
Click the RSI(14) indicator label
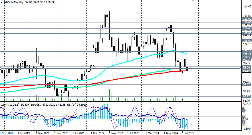[72, 105]
